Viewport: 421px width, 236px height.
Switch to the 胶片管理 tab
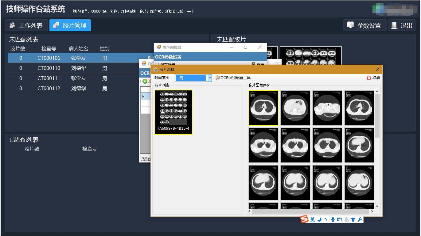click(70, 25)
